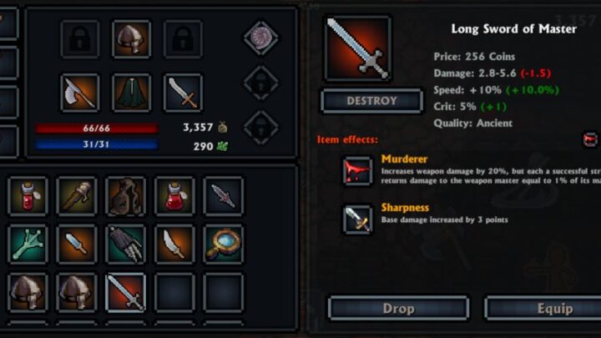Click the large Long Sword preview image

click(357, 48)
